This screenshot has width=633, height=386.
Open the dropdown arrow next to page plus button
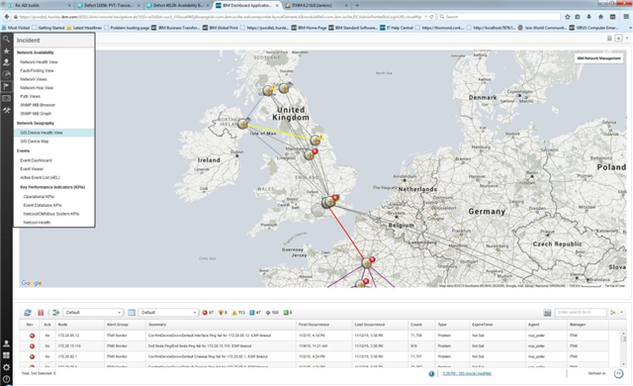pos(627,38)
